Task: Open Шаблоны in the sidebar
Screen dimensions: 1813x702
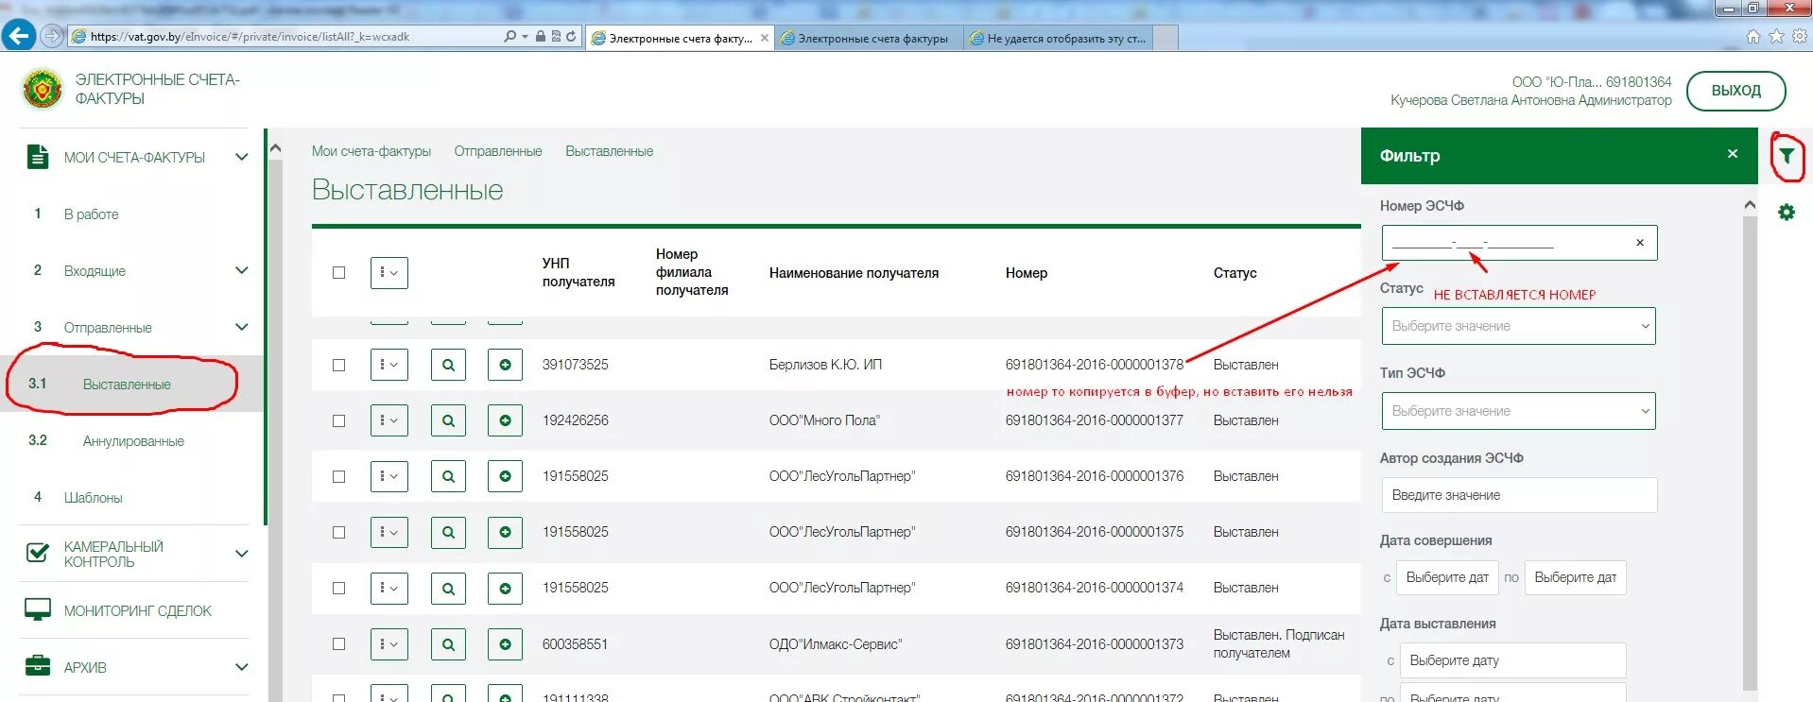Action: [x=93, y=498]
